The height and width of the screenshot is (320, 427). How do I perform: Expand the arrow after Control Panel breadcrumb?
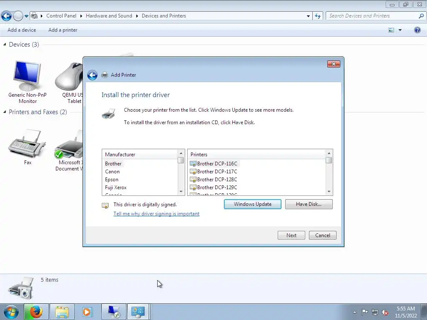click(x=81, y=16)
